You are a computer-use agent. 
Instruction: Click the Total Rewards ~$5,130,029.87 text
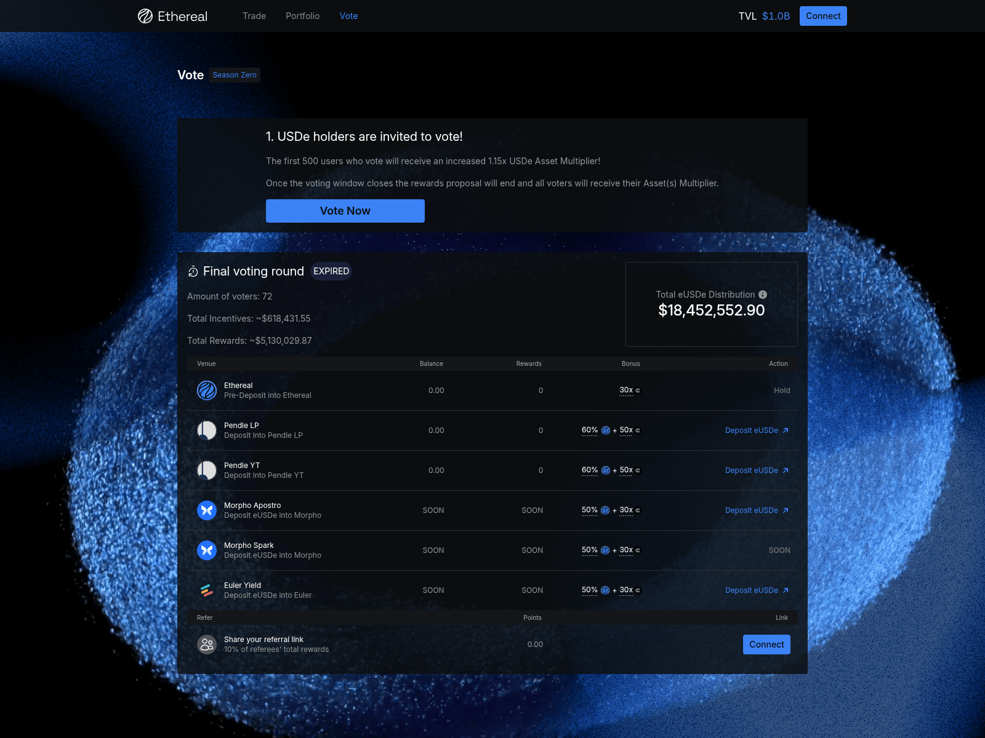249,341
